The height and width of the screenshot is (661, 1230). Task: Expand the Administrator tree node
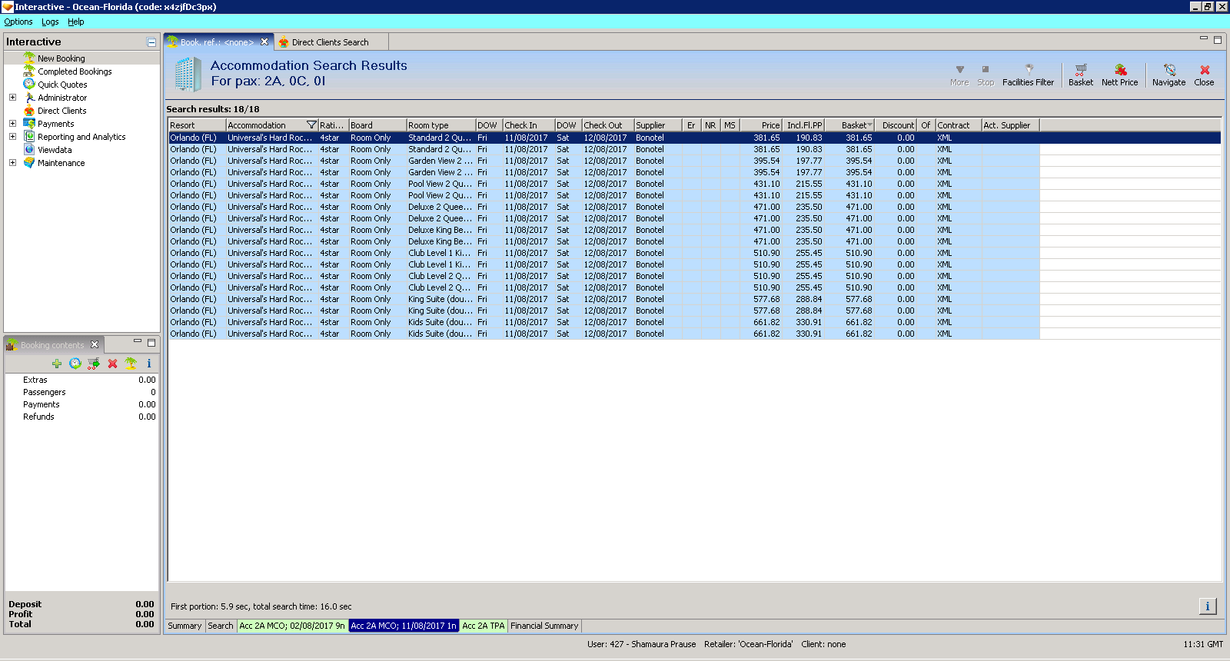coord(12,98)
